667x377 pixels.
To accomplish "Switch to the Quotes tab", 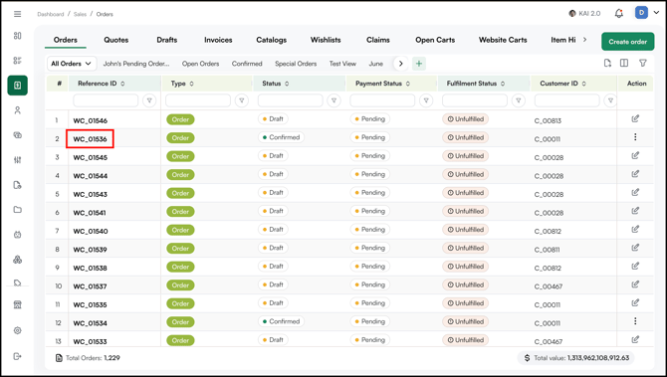I will [x=116, y=40].
